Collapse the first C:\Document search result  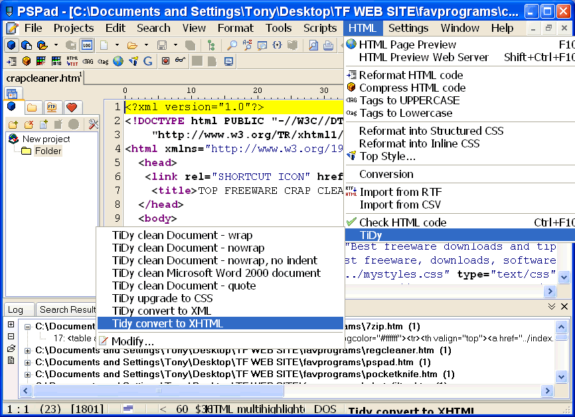(27, 327)
